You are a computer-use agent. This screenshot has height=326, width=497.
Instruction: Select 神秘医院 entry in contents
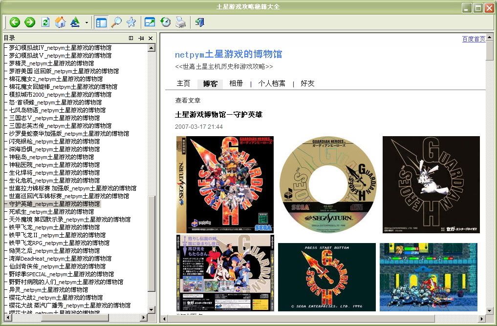tap(54, 165)
